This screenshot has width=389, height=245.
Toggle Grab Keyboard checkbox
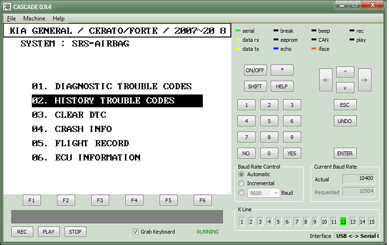pyautogui.click(x=135, y=232)
